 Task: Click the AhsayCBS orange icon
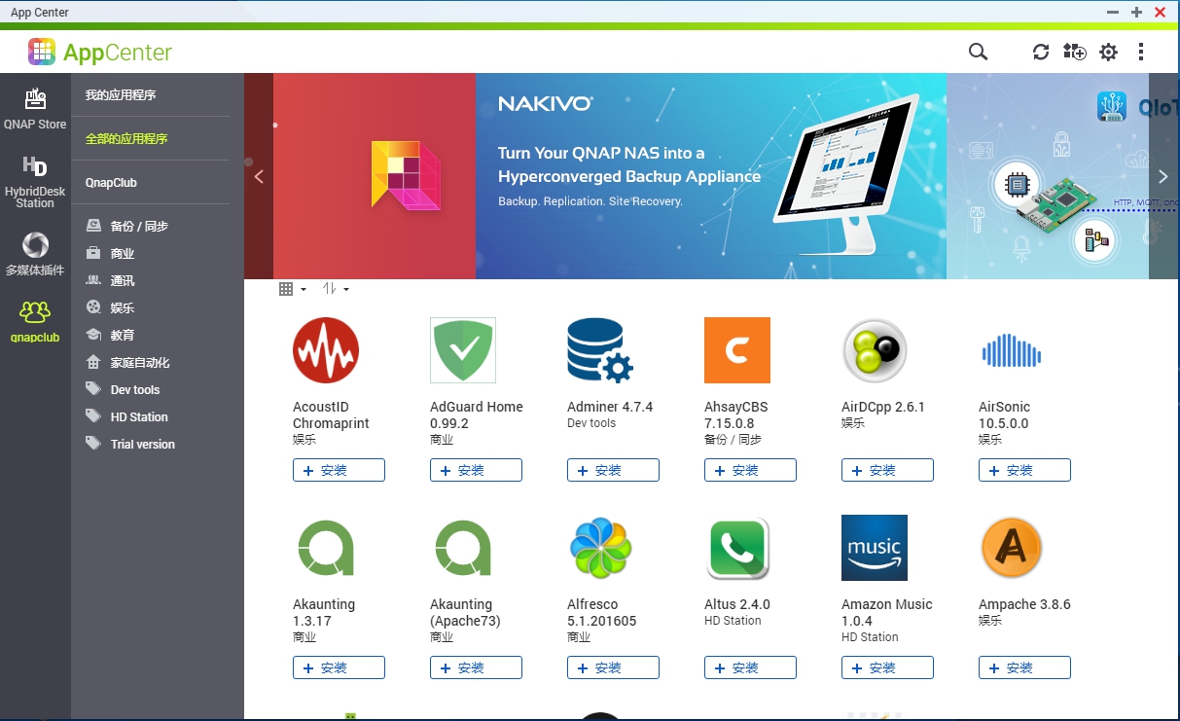(737, 350)
